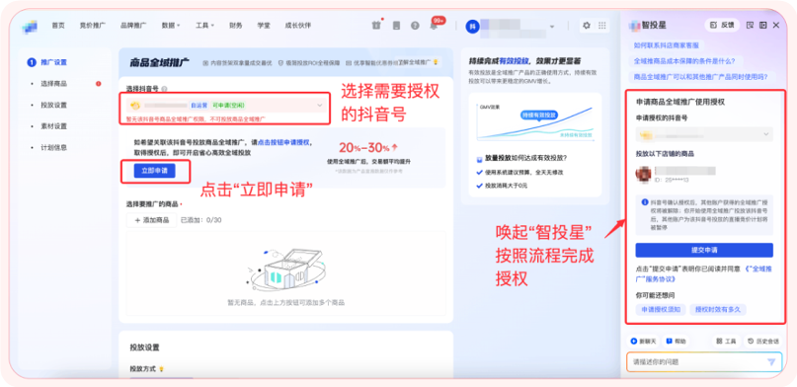Open 成长伙伴 in top navigation
The width and height of the screenshot is (797, 387).
coord(298,26)
